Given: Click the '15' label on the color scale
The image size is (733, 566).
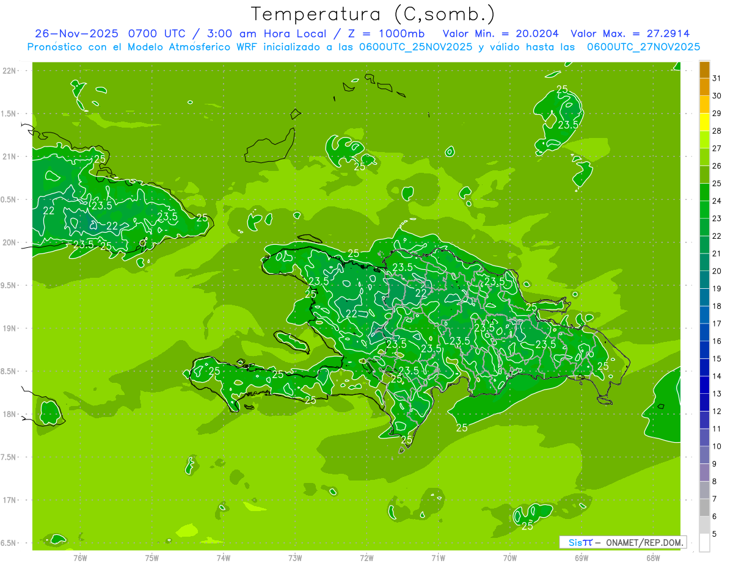Looking at the screenshot, I should (x=717, y=359).
